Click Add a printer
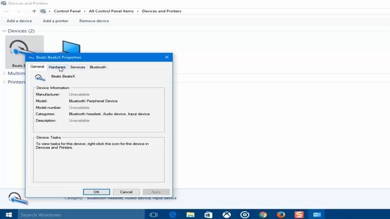The image size is (390, 219). coord(55,21)
